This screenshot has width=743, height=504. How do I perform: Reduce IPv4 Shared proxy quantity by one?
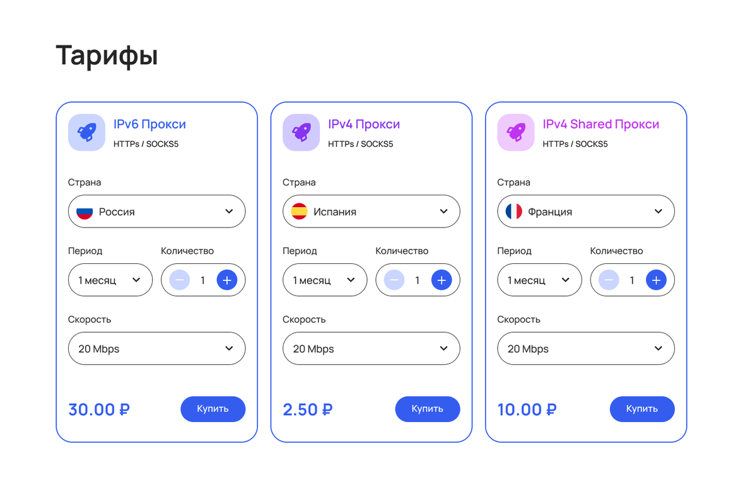[x=609, y=280]
